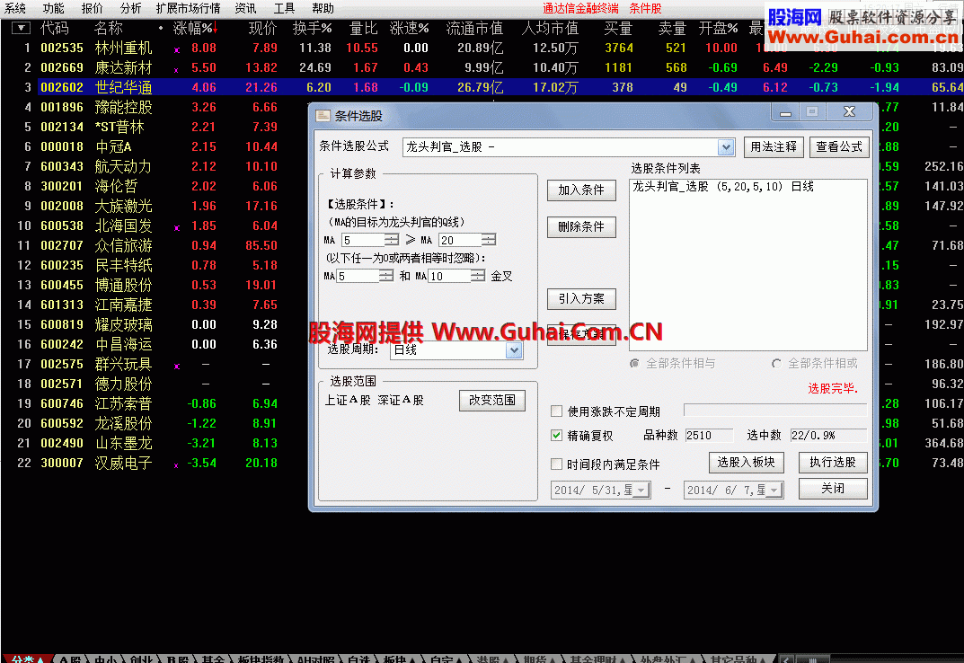Click the 选中数 field showing 22/0.9%
This screenshot has width=964, height=663.
pos(828,436)
